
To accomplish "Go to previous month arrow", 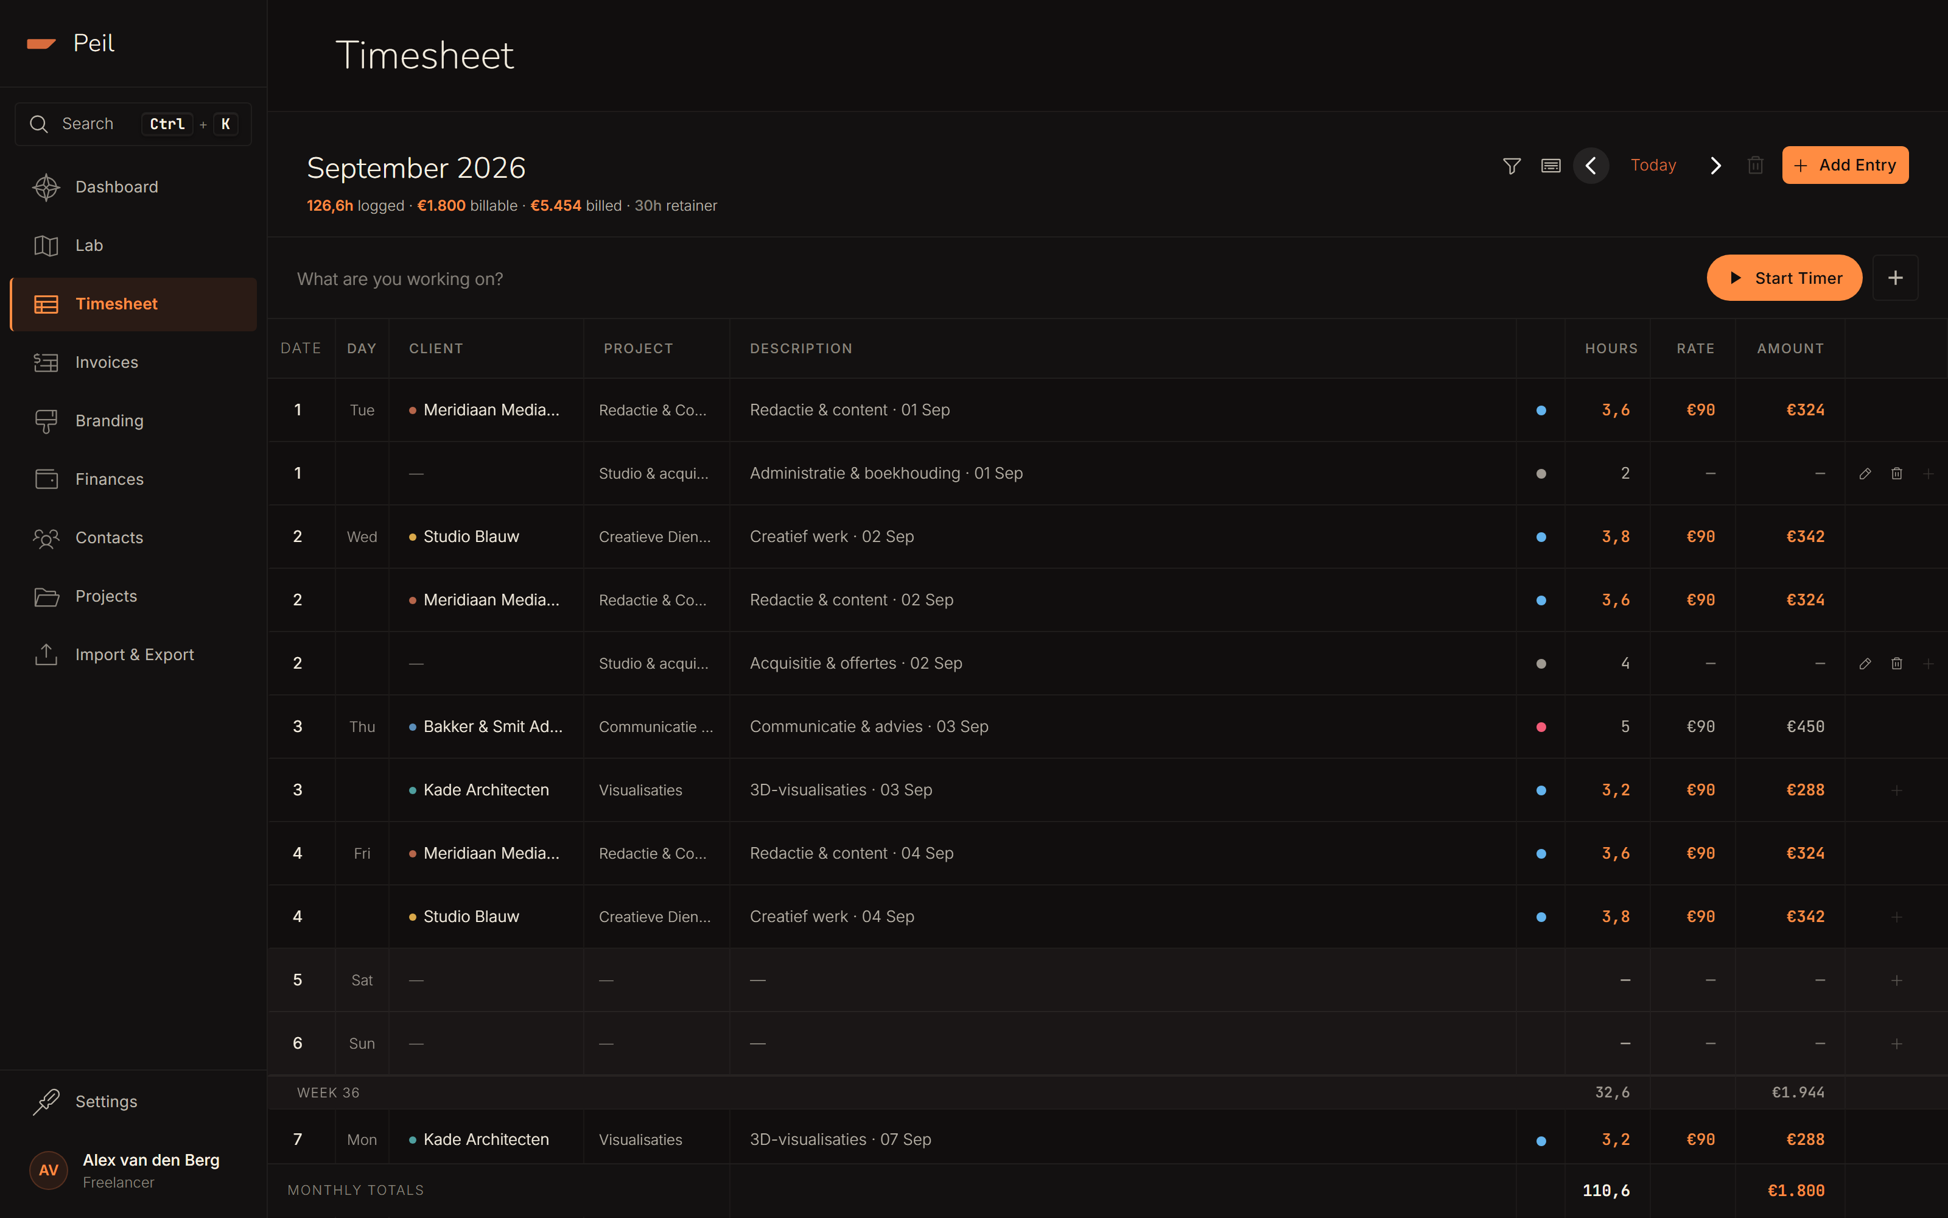I will 1591,166.
